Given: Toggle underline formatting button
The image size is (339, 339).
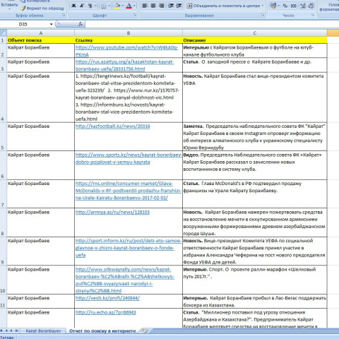Looking at the screenshot, I should point(90,6).
